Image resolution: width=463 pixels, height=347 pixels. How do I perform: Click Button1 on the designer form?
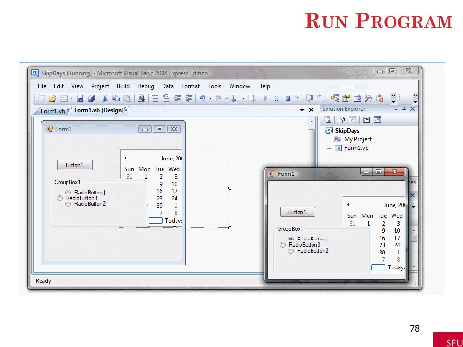pos(75,165)
